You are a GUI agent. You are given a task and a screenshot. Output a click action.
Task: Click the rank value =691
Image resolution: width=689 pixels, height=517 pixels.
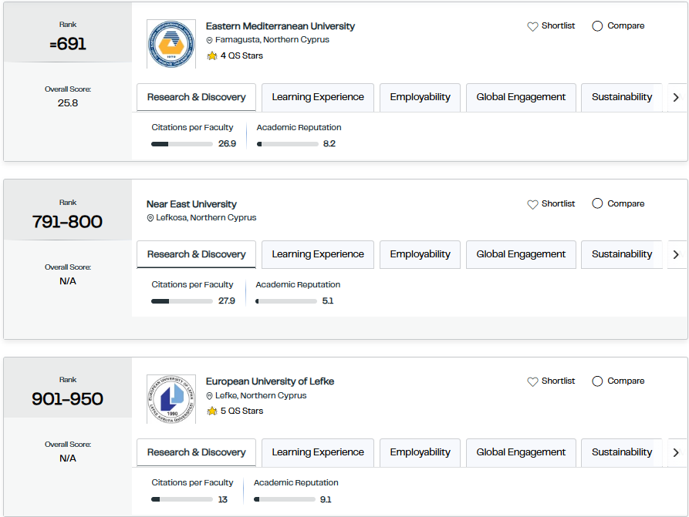pyautogui.click(x=68, y=44)
